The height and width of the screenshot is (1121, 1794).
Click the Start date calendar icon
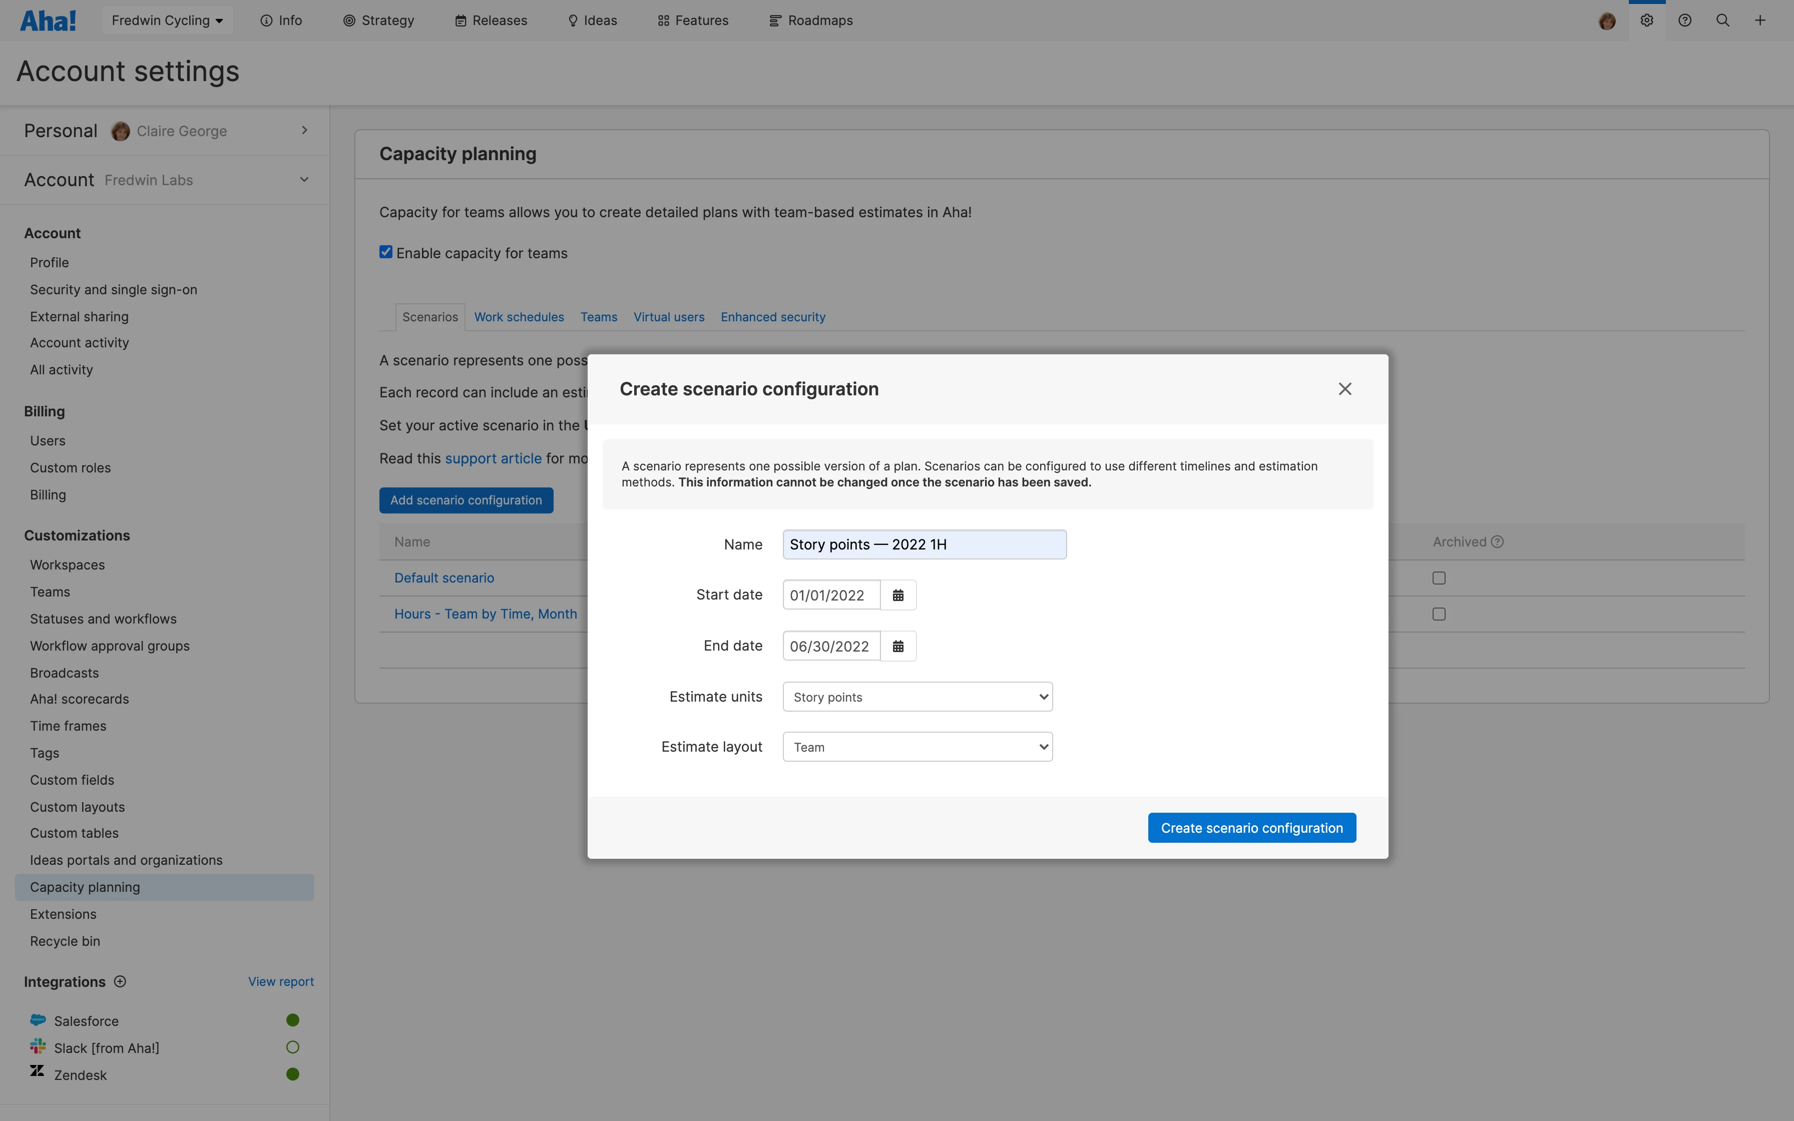898,596
